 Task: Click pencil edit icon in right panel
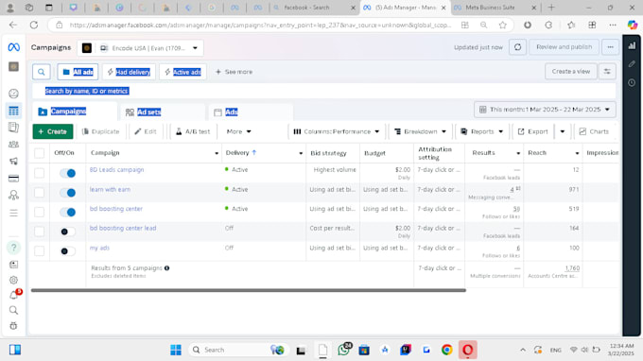[x=632, y=64]
